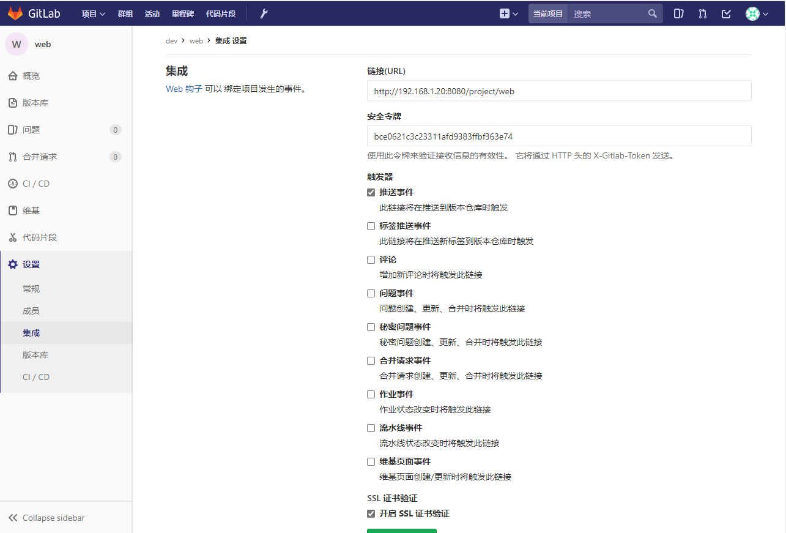Viewport: 786px width, 533px height.
Task: Enable the 标签推送事件 trigger
Action: (371, 226)
